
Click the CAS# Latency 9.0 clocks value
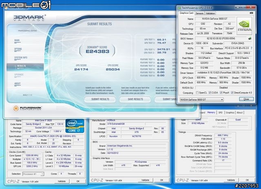coord(223,142)
